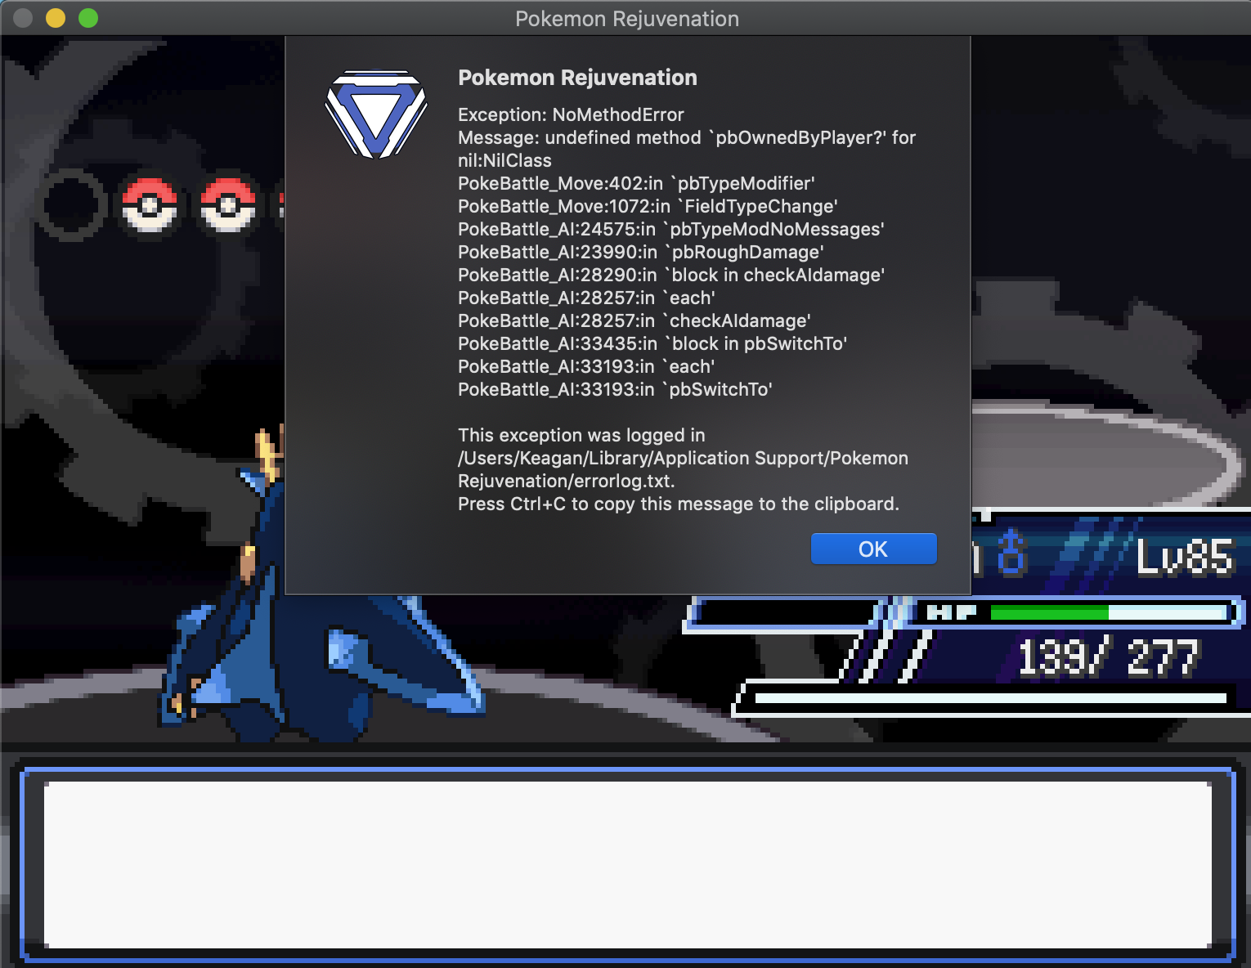
Task: Click the first red Poké Ball party icon
Action: [x=149, y=204]
